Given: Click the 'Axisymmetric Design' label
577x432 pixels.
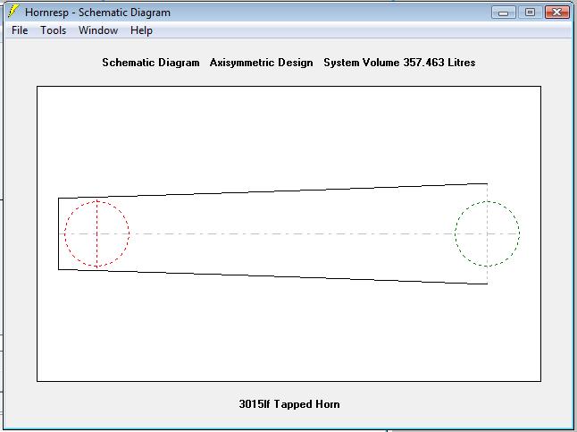Looking at the screenshot, I should 262,63.
